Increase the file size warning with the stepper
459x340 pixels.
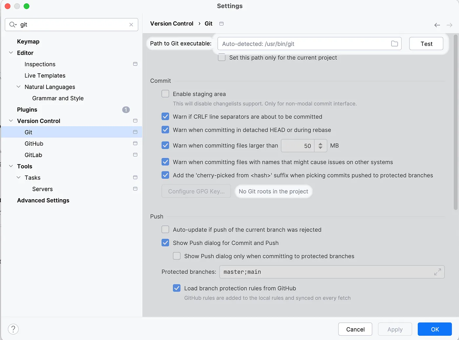coord(321,144)
